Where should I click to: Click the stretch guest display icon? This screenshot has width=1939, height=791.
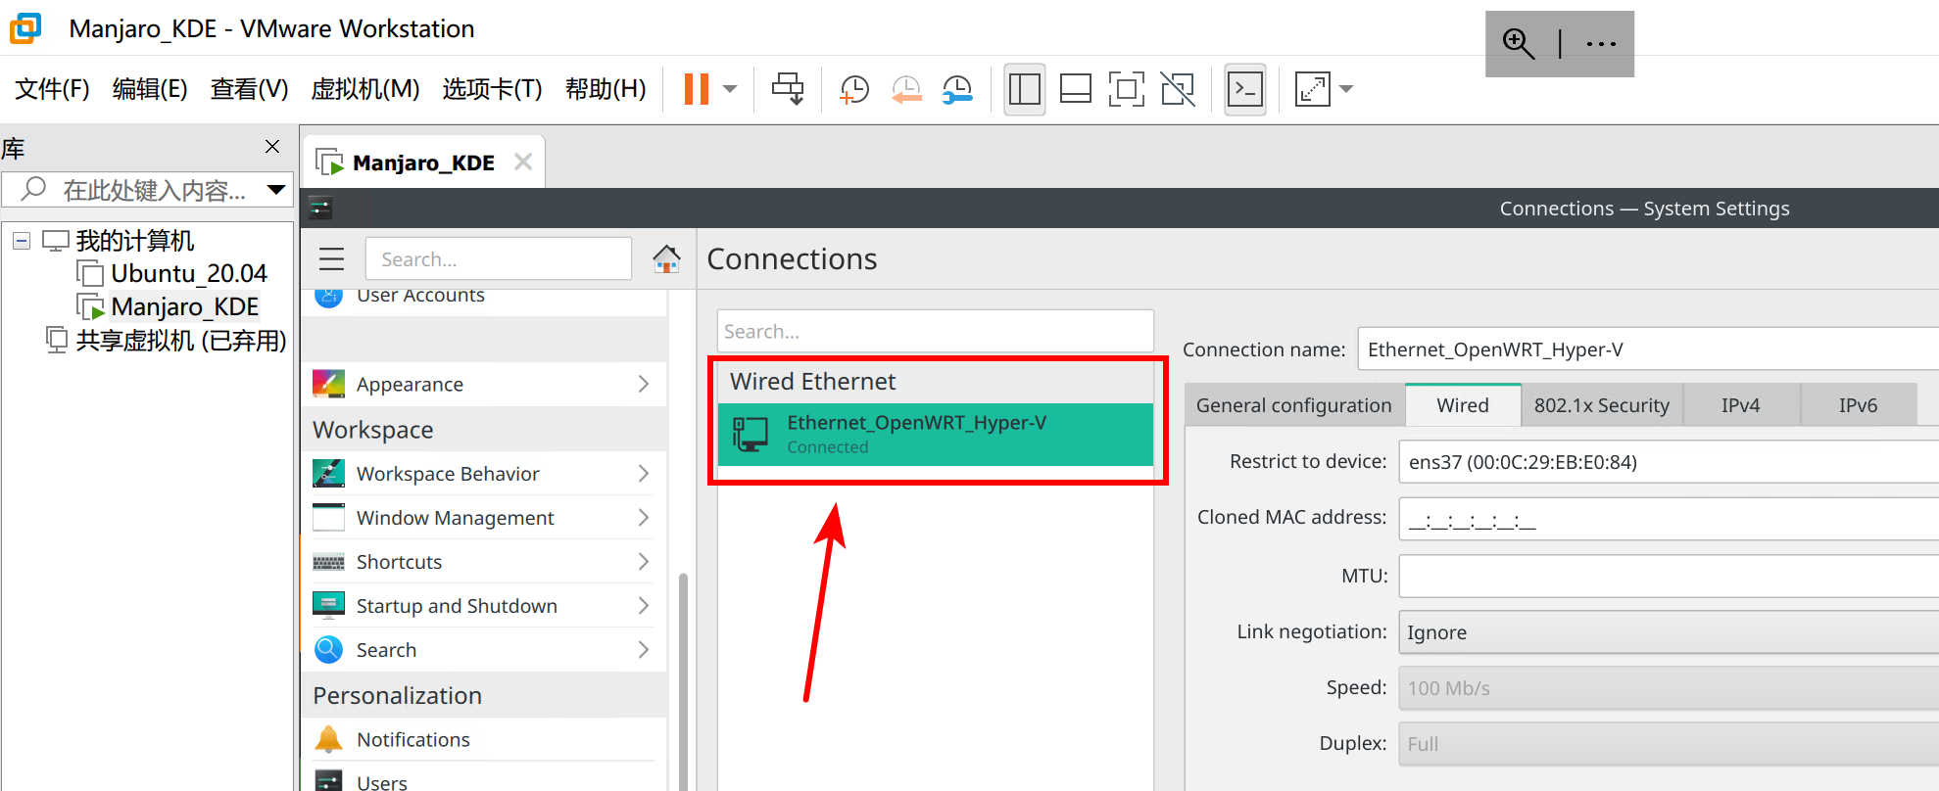click(1313, 89)
